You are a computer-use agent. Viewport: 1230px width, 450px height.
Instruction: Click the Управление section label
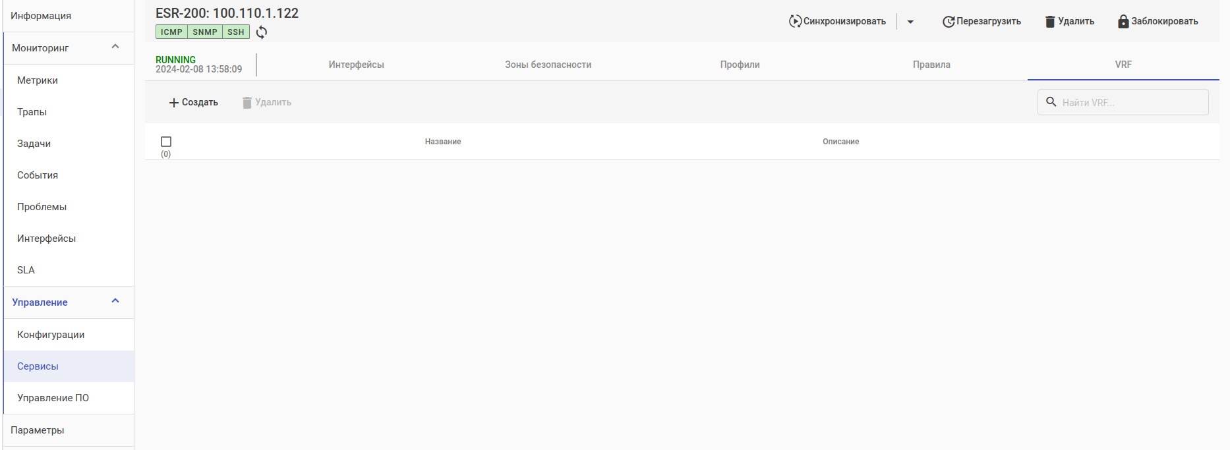(40, 302)
